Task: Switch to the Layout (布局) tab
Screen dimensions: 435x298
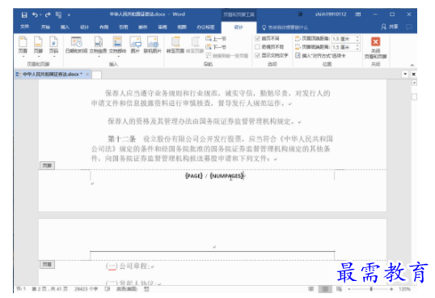Action: pyautogui.click(x=103, y=27)
